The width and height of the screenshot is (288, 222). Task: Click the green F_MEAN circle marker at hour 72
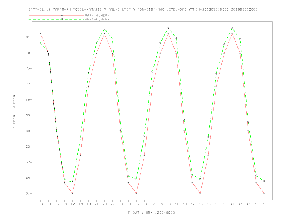tap(232, 28)
